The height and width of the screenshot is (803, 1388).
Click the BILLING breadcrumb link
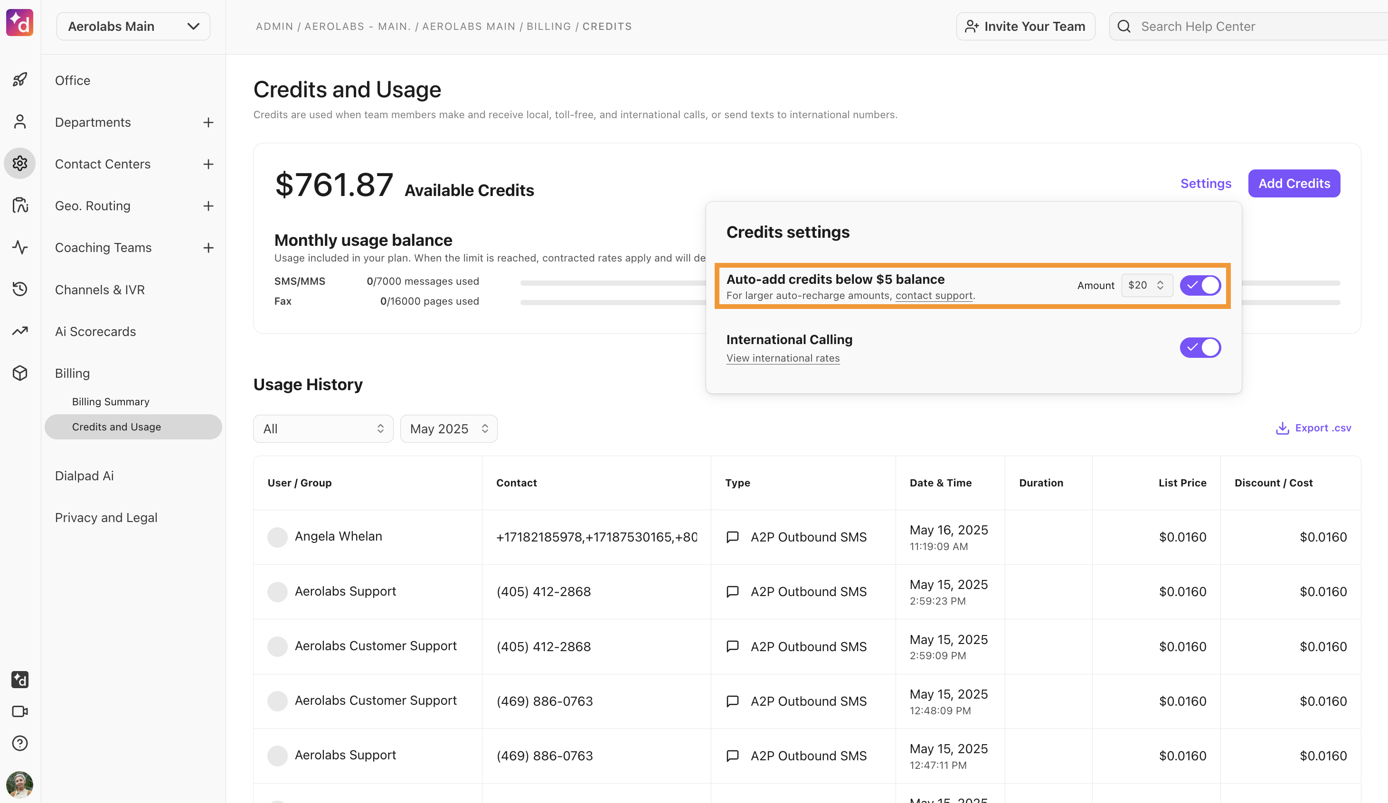click(549, 27)
